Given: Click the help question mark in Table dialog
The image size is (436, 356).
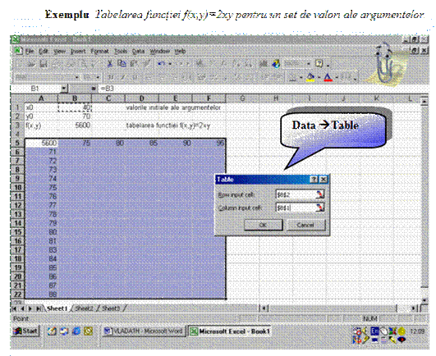Looking at the screenshot, I should coord(314,180).
